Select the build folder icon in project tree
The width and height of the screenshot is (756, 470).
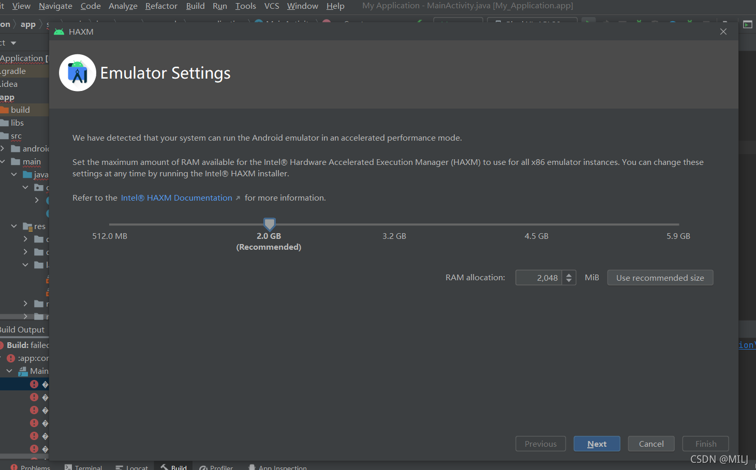pyautogui.click(x=5, y=110)
